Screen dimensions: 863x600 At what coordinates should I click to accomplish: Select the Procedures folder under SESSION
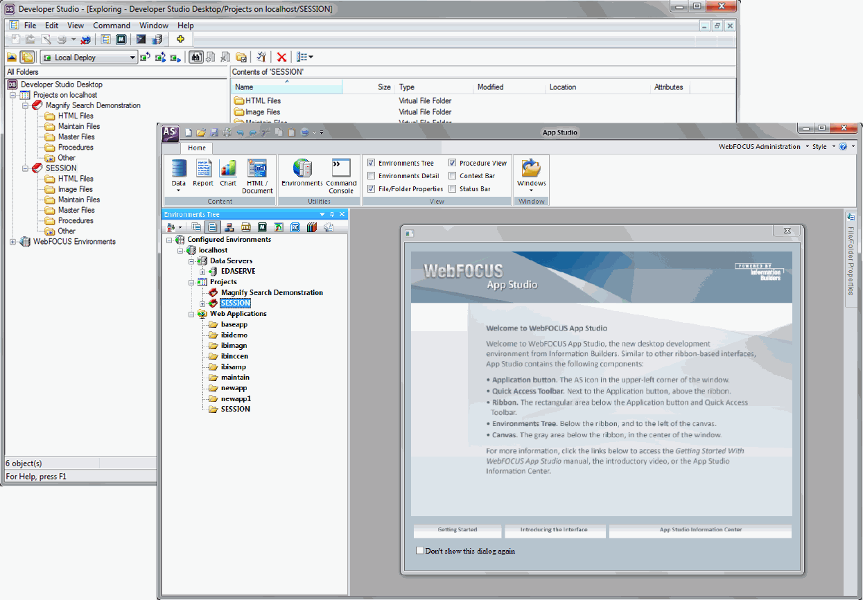click(x=76, y=221)
